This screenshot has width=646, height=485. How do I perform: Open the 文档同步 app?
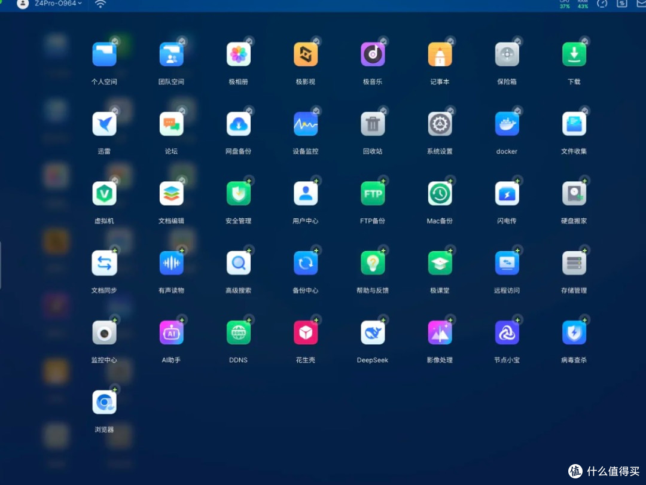(104, 263)
